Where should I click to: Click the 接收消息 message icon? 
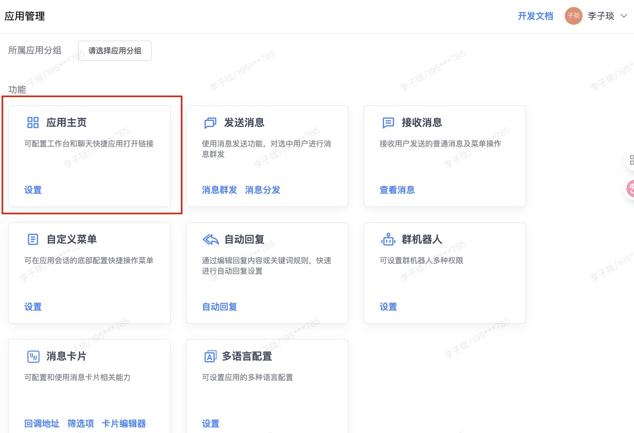(x=387, y=123)
